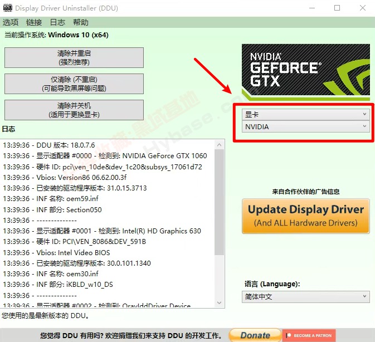375x342 pixels.
Task: Close the DDU window
Action: tap(363, 8)
